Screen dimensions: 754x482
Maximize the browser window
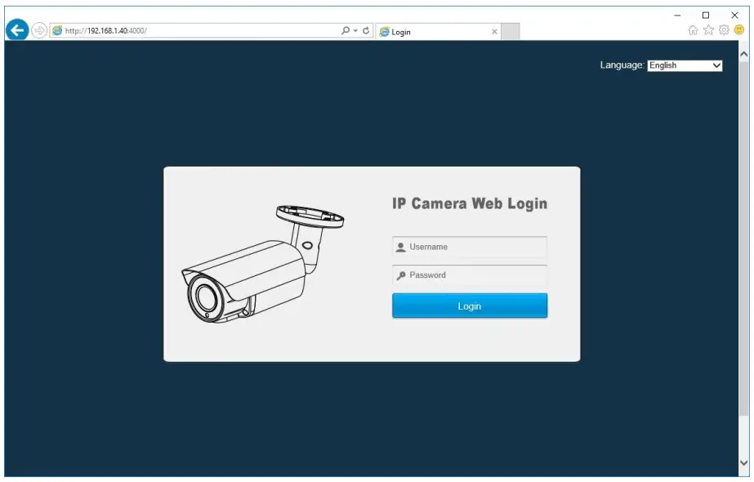pyautogui.click(x=706, y=16)
